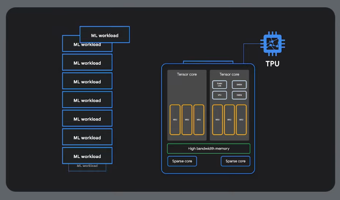Select the Scalar Unit block

219,84
